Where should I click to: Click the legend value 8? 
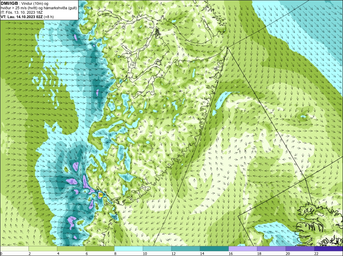tap(115, 254)
